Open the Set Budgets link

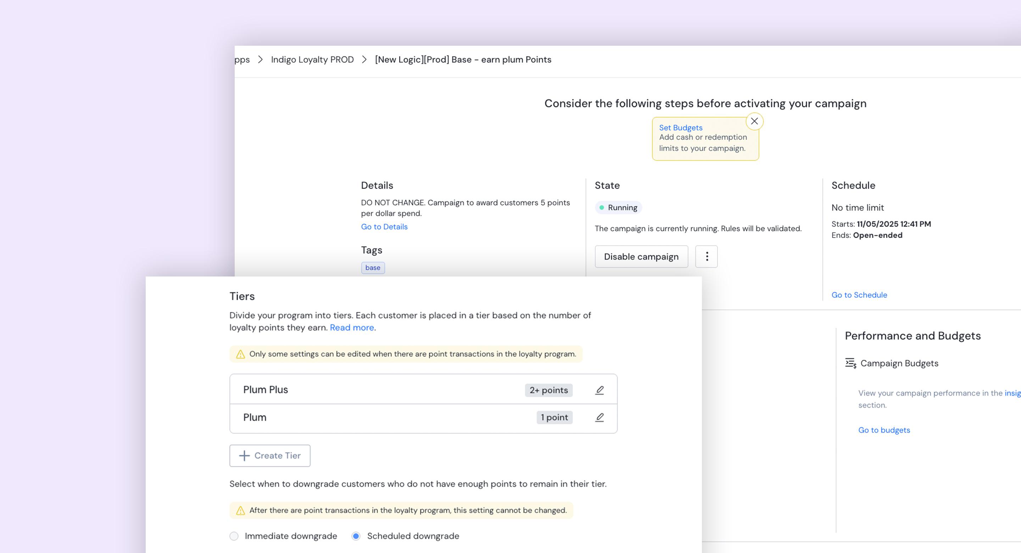681,128
